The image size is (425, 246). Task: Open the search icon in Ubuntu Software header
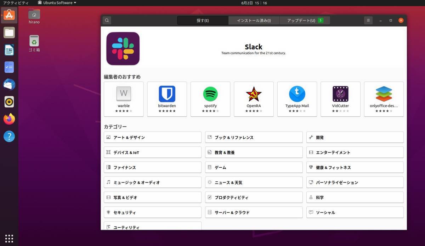[107, 20]
